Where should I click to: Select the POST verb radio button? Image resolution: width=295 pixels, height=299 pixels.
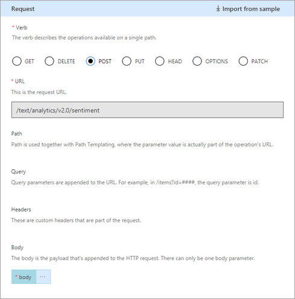click(x=90, y=61)
